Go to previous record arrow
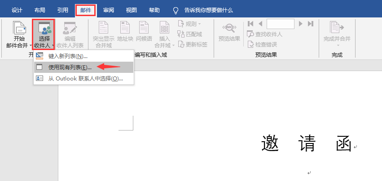Viewport: 382px width, 181px height. pos(260,24)
